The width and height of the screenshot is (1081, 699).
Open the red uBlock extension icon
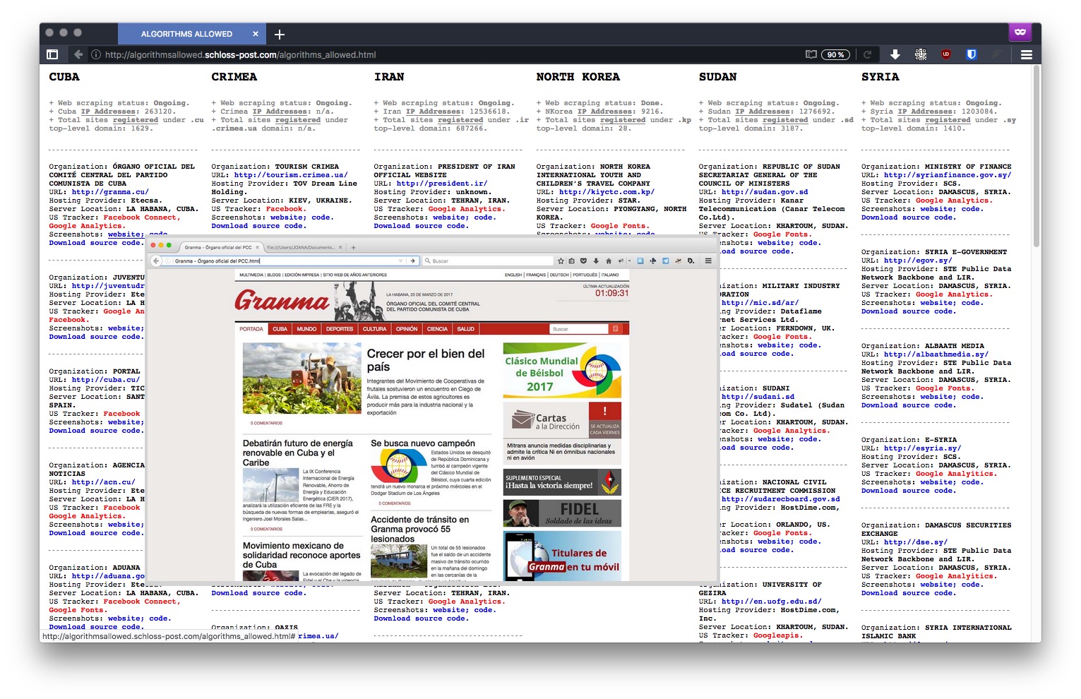point(946,54)
